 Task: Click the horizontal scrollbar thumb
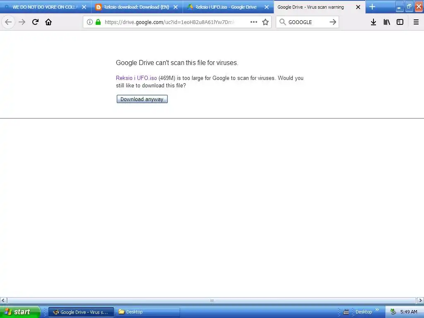[212, 301]
